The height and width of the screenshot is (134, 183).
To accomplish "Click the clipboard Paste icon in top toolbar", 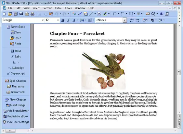I will coord(51,14).
